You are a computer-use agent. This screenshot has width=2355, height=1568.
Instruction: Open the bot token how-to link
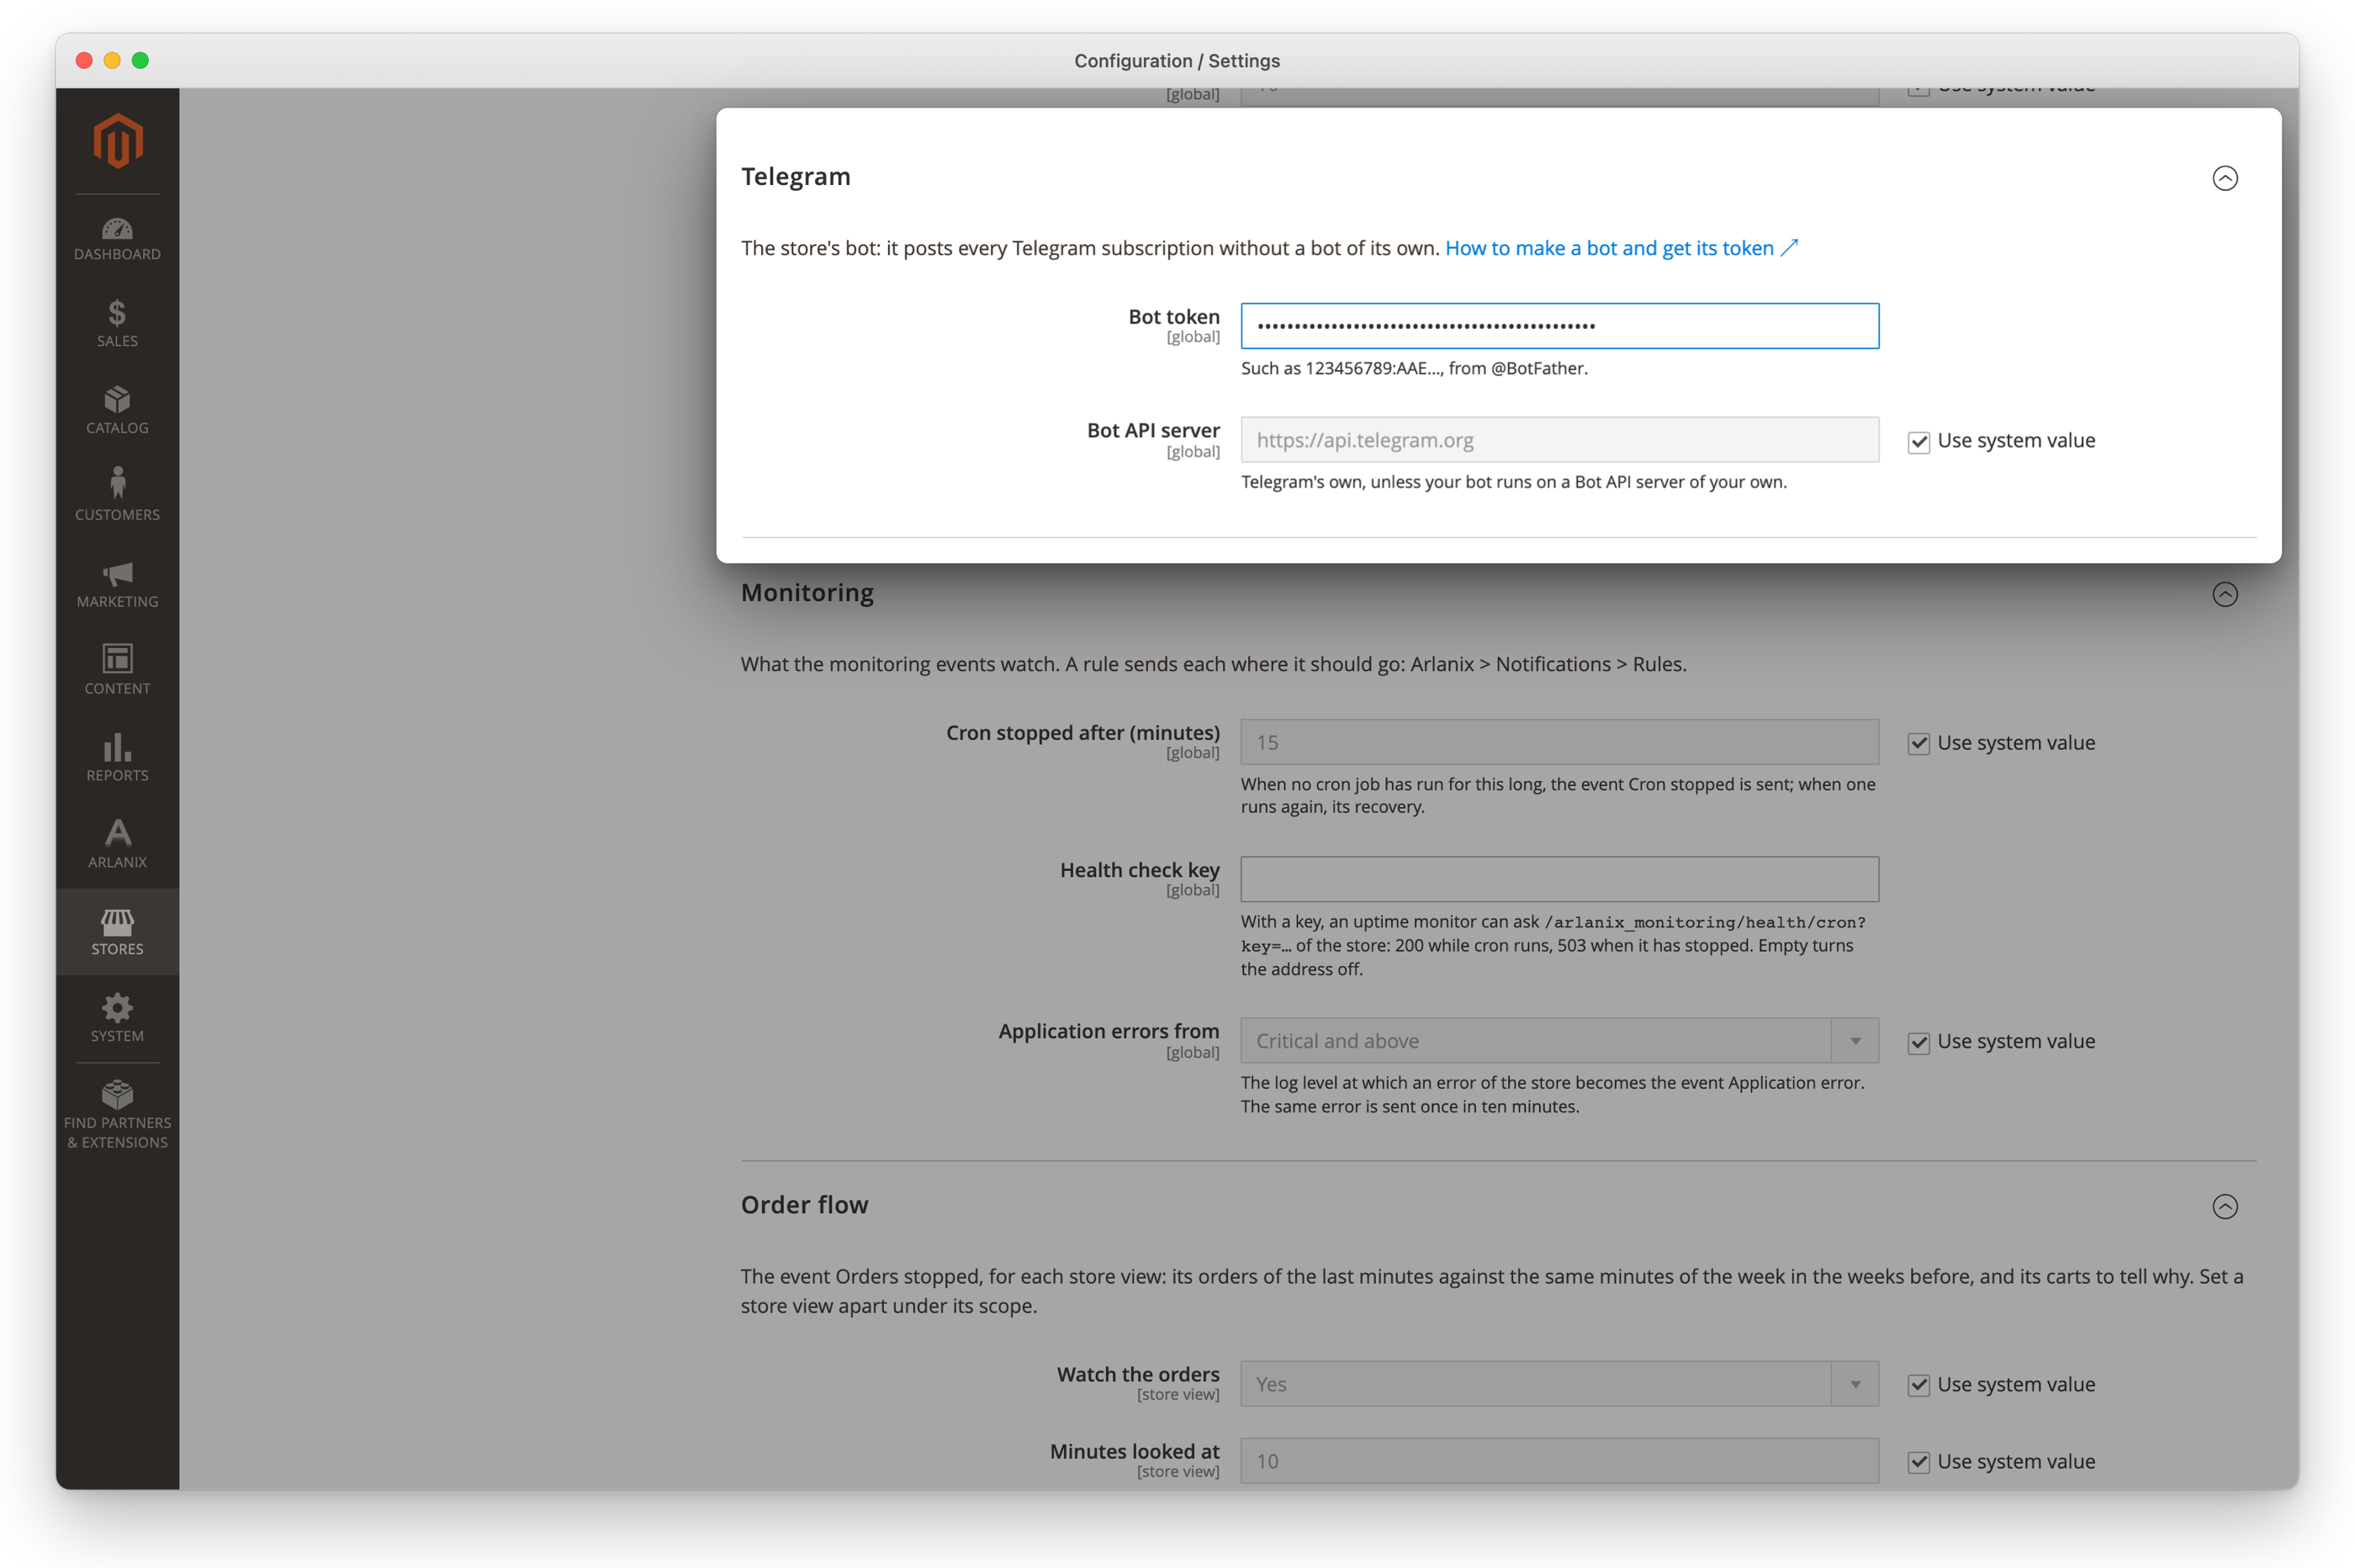coord(1621,248)
